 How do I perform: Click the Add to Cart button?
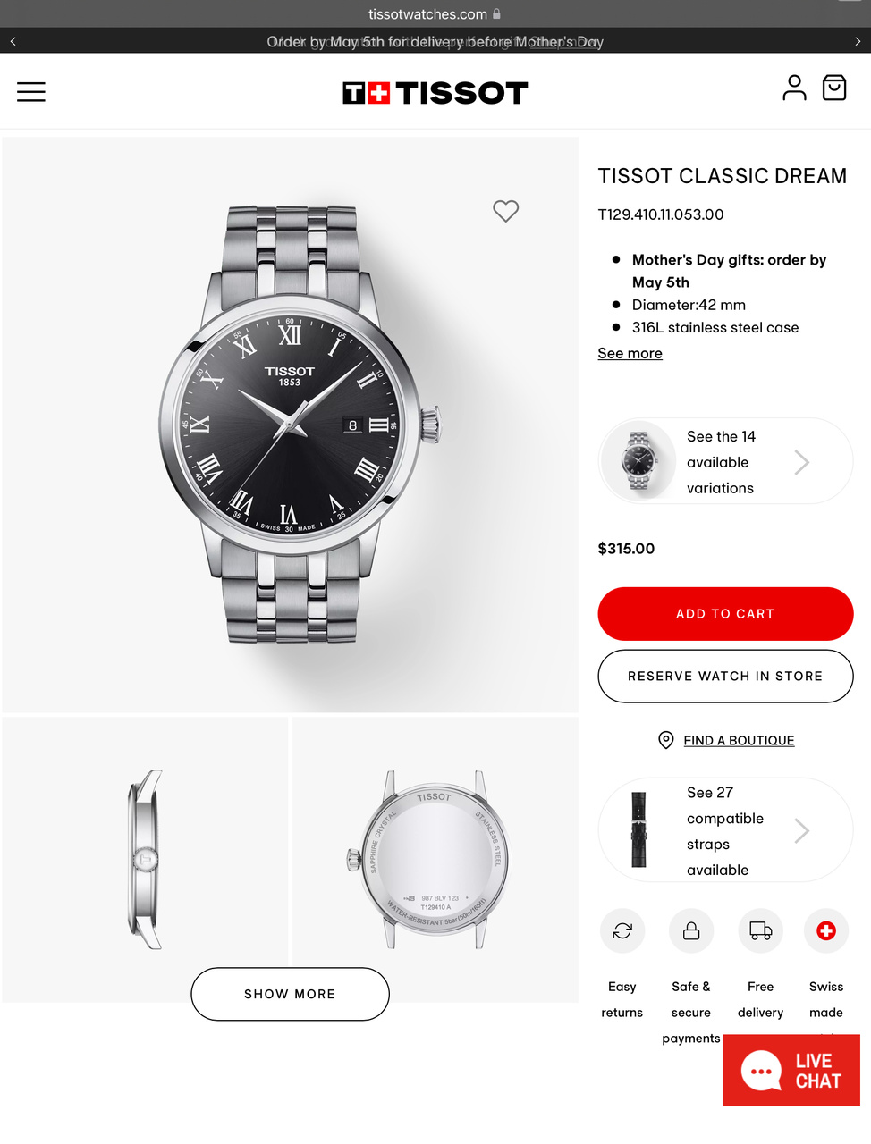coord(725,614)
